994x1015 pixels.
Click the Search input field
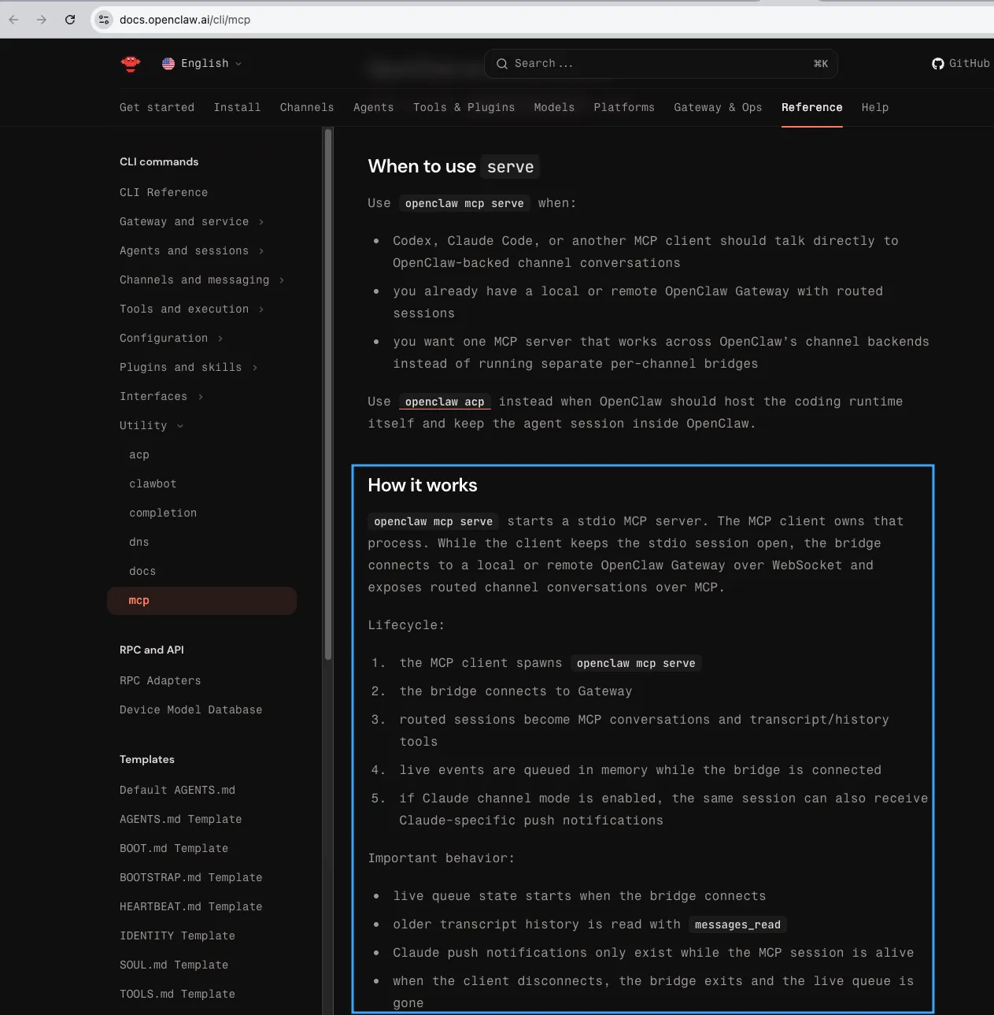(661, 64)
